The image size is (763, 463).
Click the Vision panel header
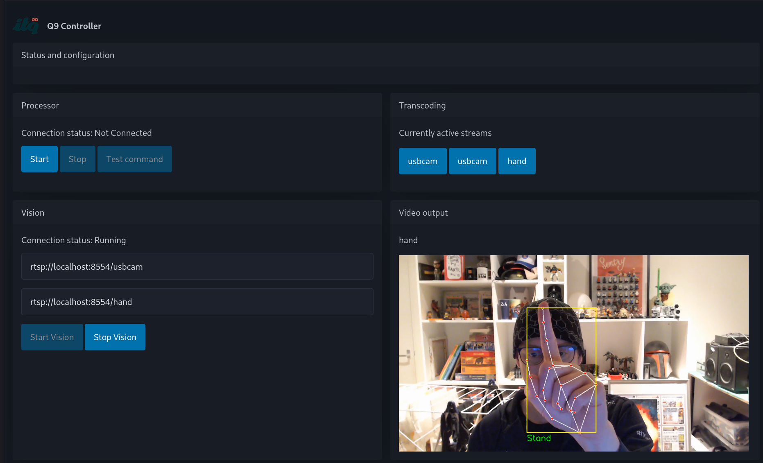33,212
